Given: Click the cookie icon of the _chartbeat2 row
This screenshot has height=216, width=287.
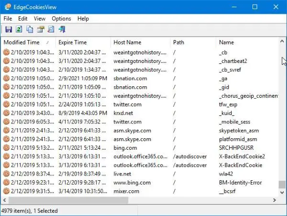Looking at the screenshot, I should pos(6,61).
